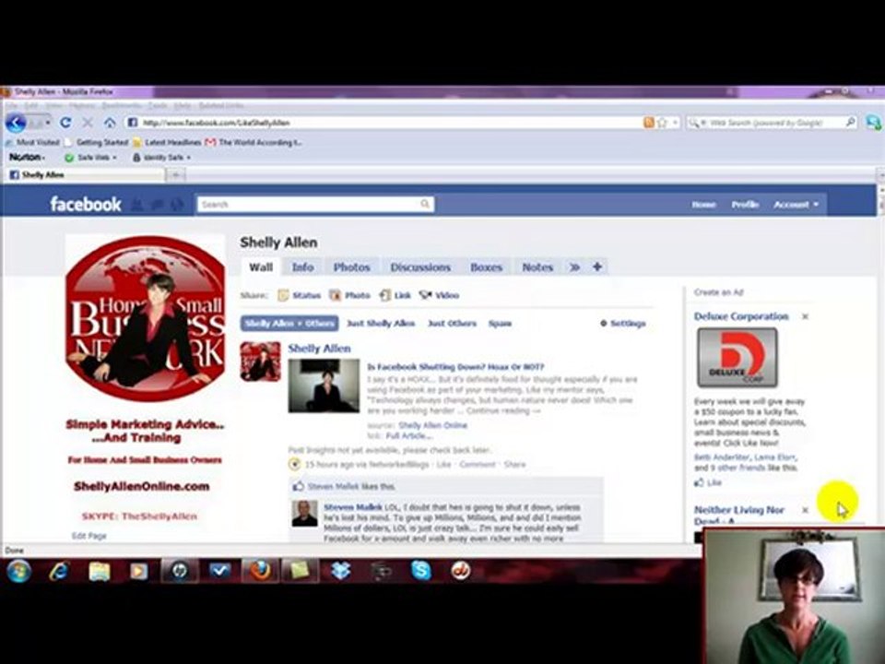Click the Firefox taskbar icon
885x664 pixels.
(260, 571)
